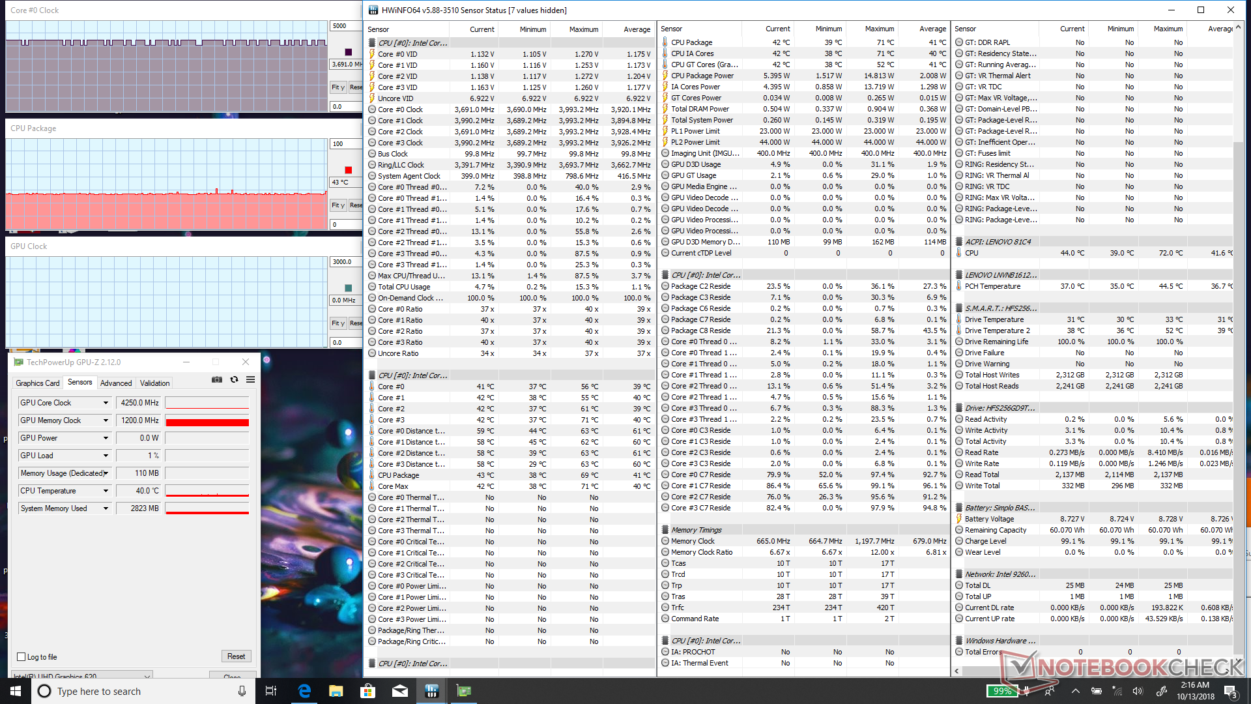1251x704 pixels.
Task: Click the Type here to search box
Action: [x=142, y=691]
